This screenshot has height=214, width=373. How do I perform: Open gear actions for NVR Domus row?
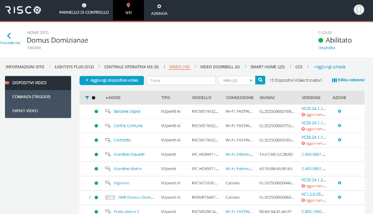[340, 197]
